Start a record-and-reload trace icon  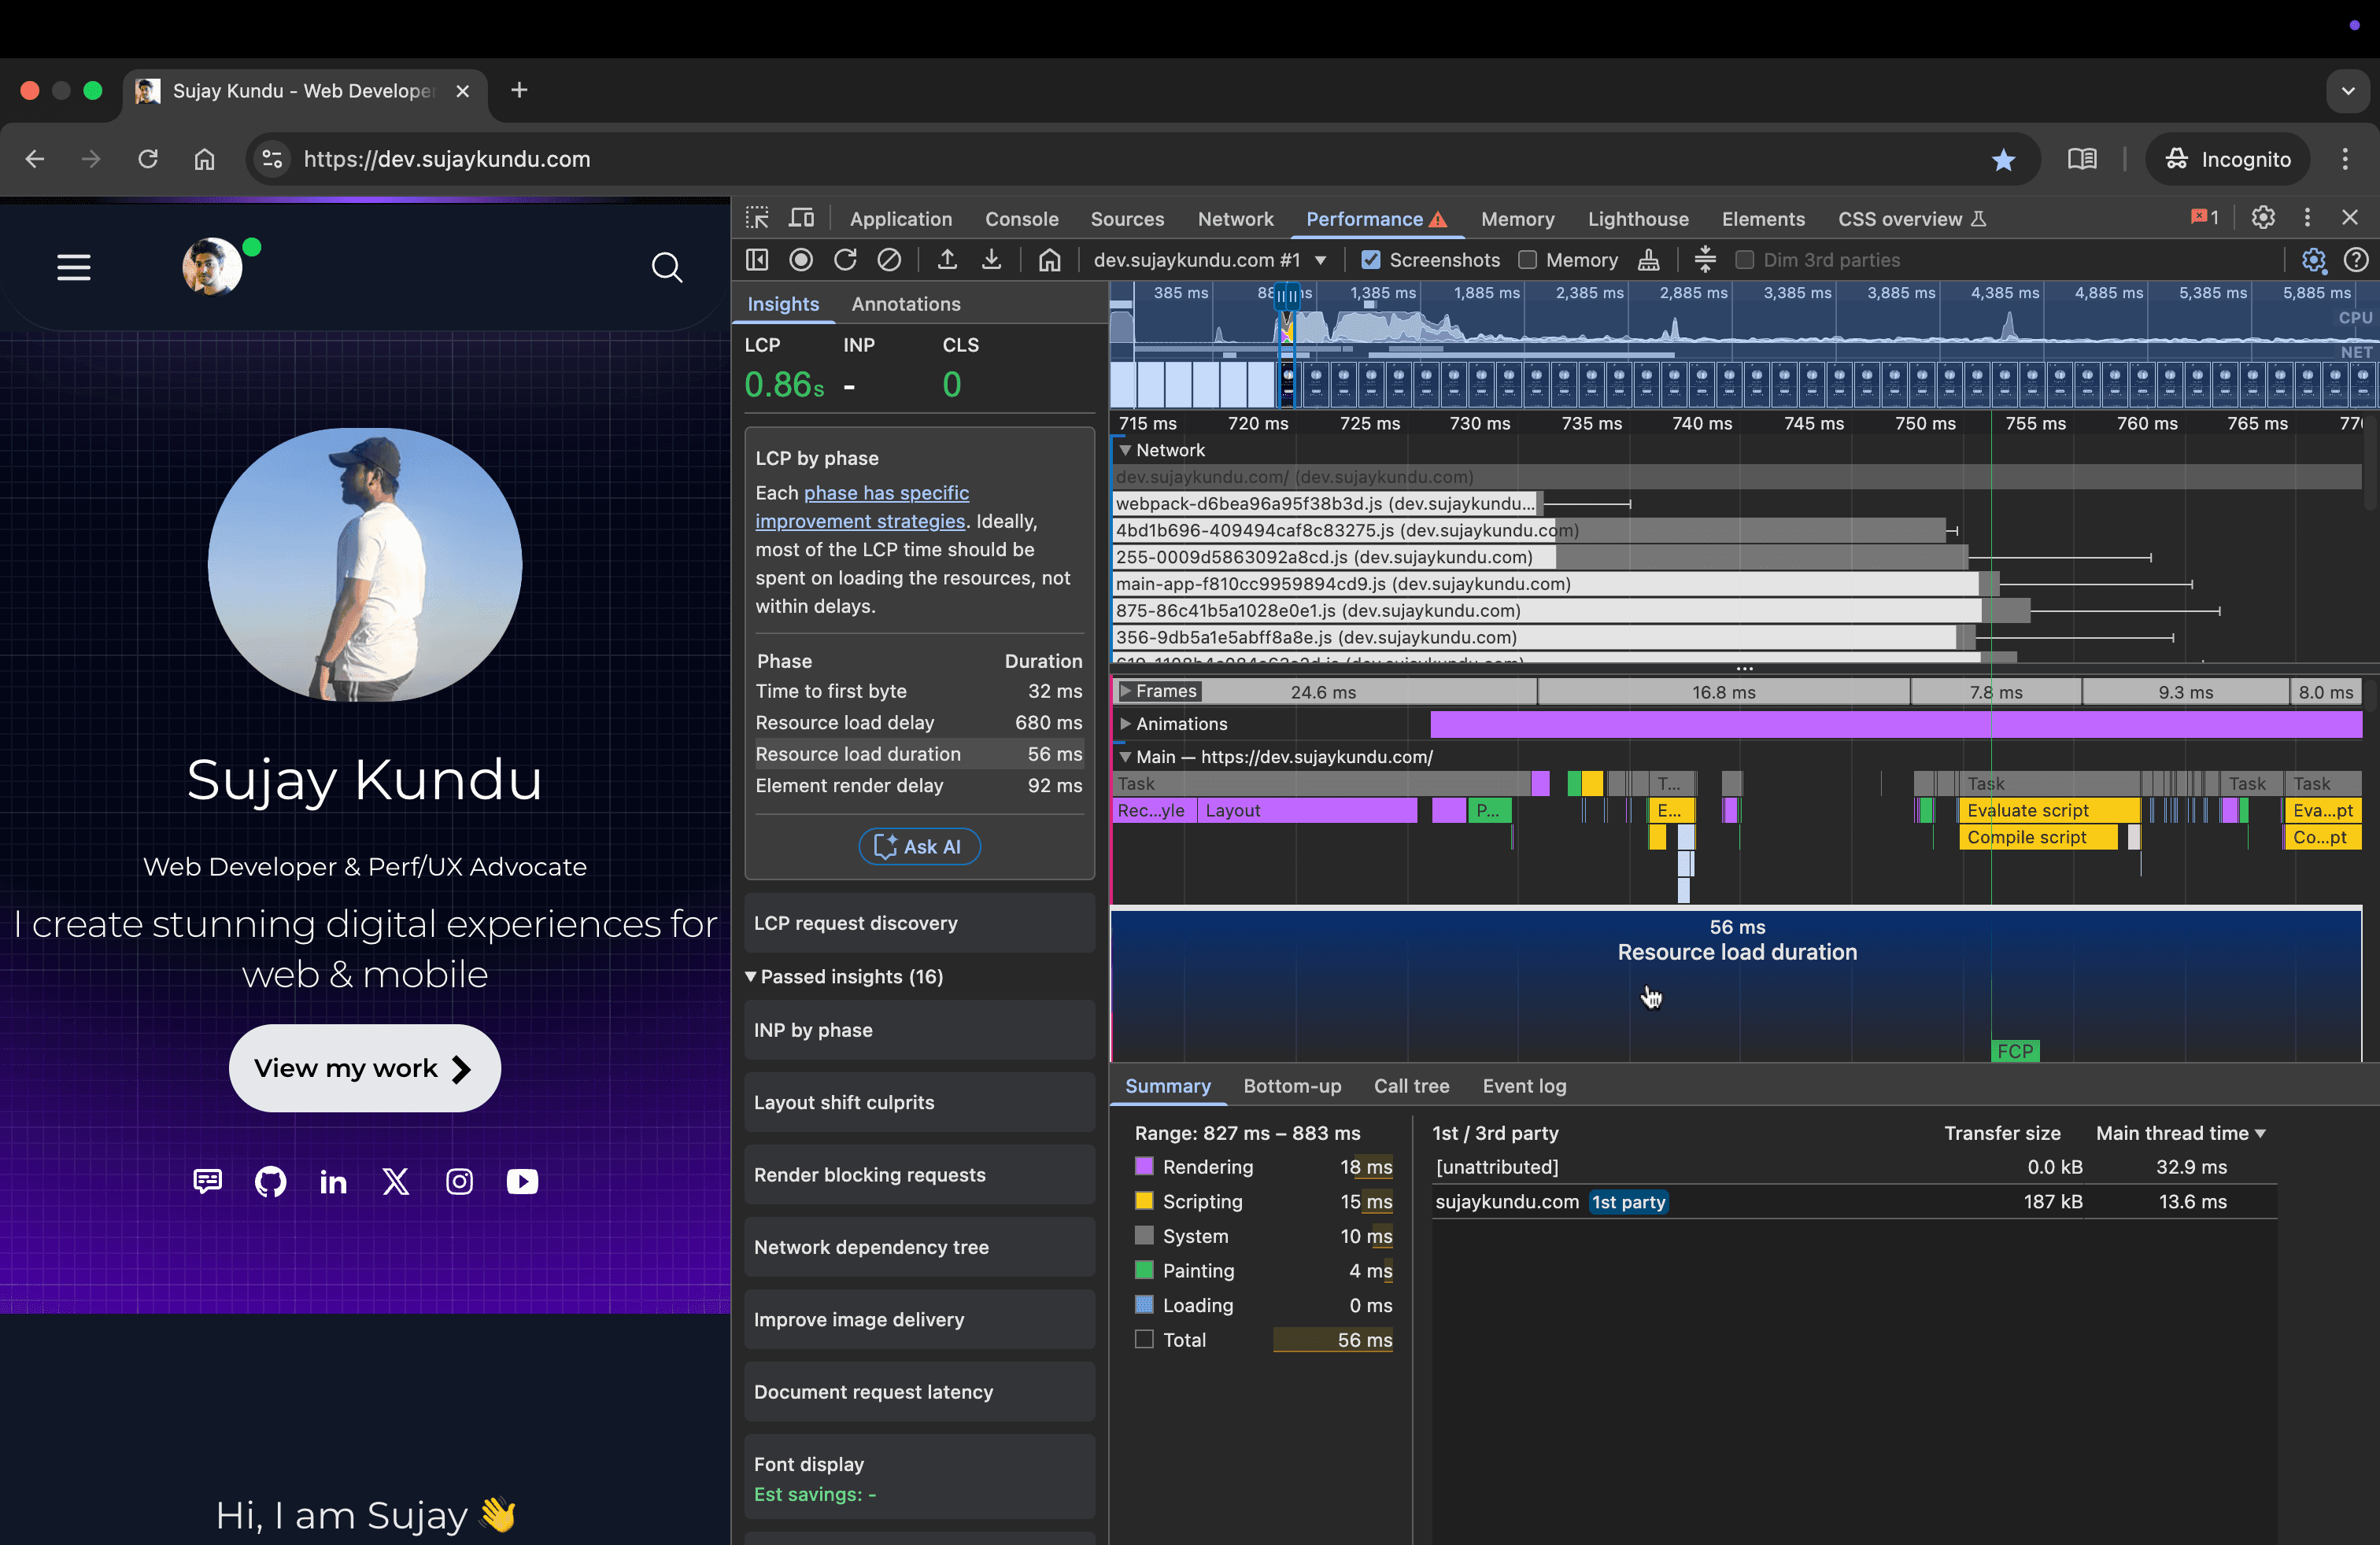(845, 260)
